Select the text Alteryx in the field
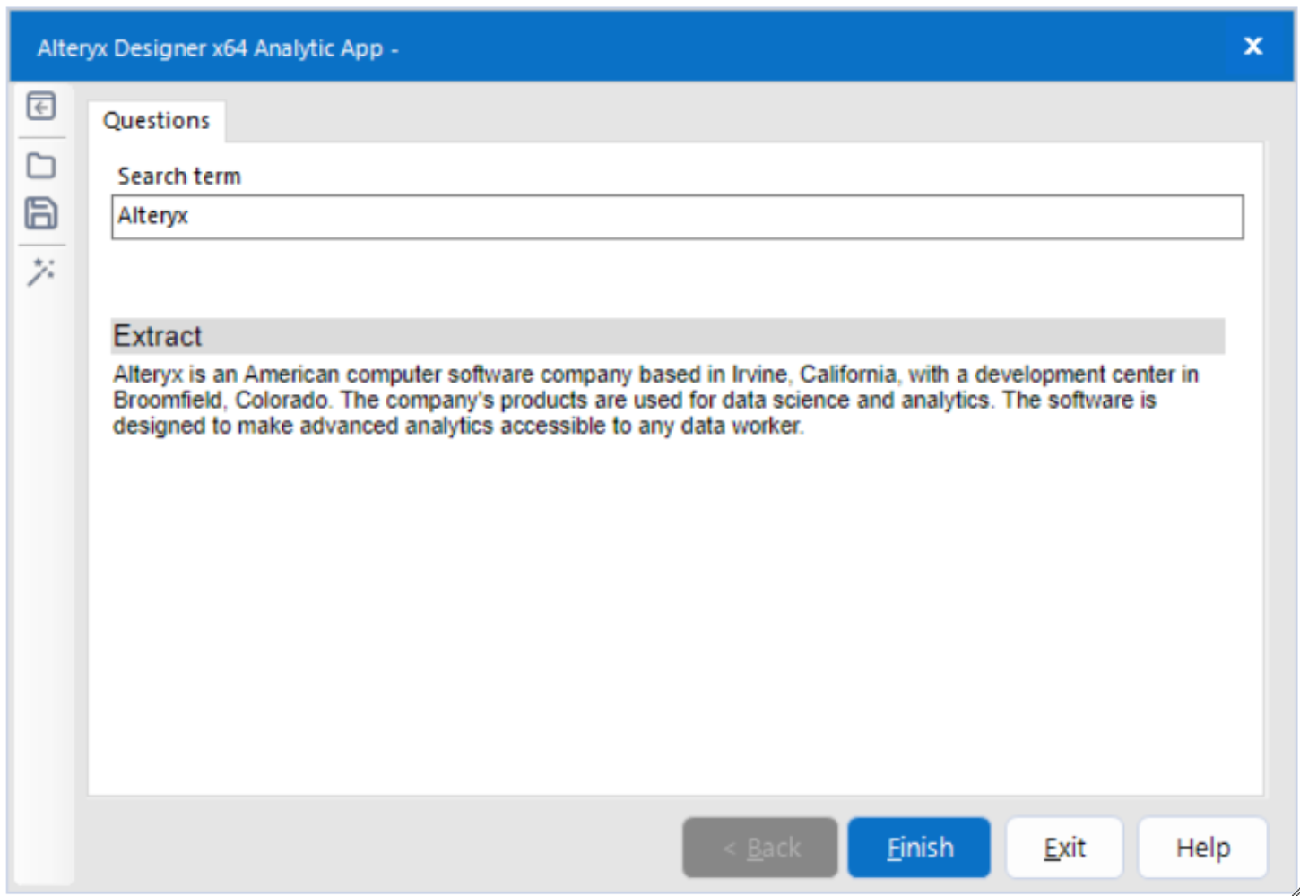 coord(153,216)
